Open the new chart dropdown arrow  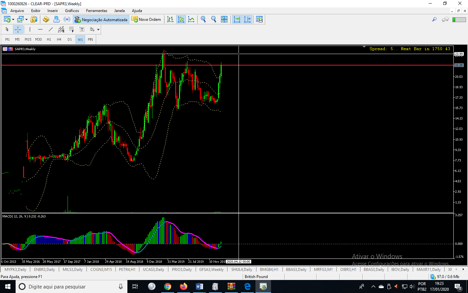pos(13,20)
